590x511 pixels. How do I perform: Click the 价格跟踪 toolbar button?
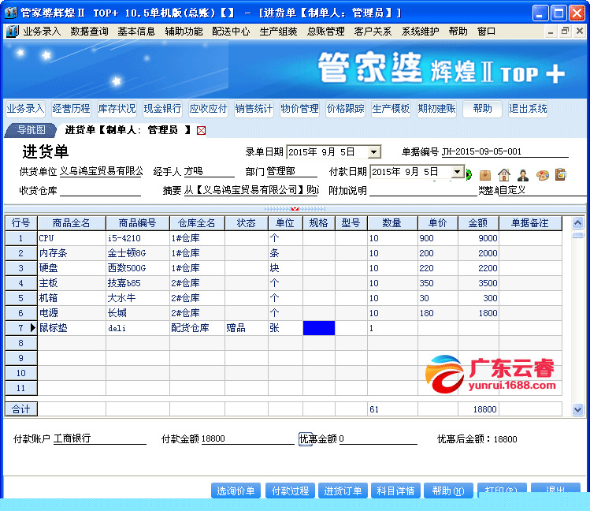coord(345,109)
